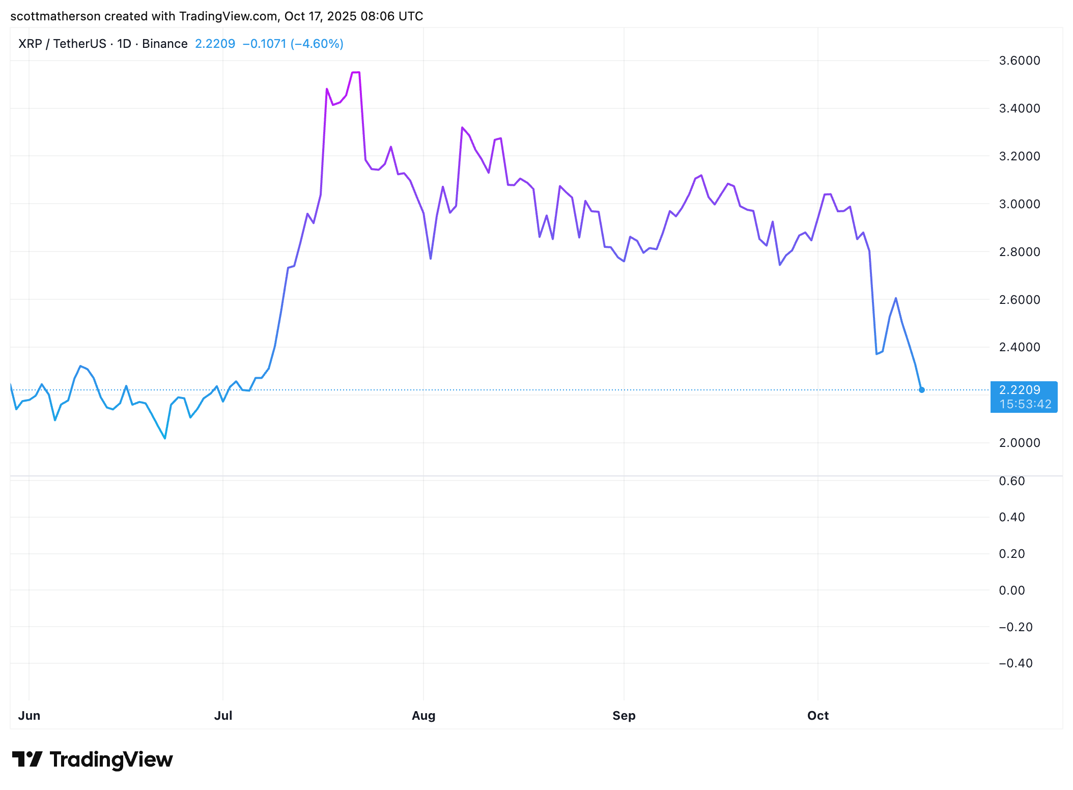Click the XRP / TetherUS symbol title

click(62, 44)
